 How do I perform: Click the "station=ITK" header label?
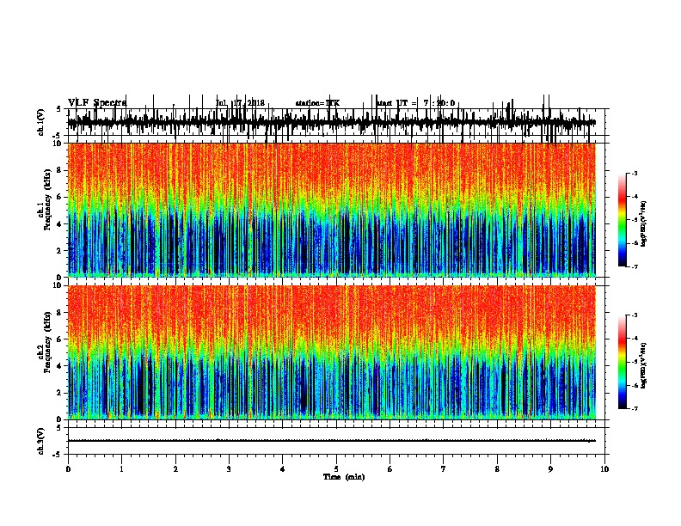tap(317, 103)
